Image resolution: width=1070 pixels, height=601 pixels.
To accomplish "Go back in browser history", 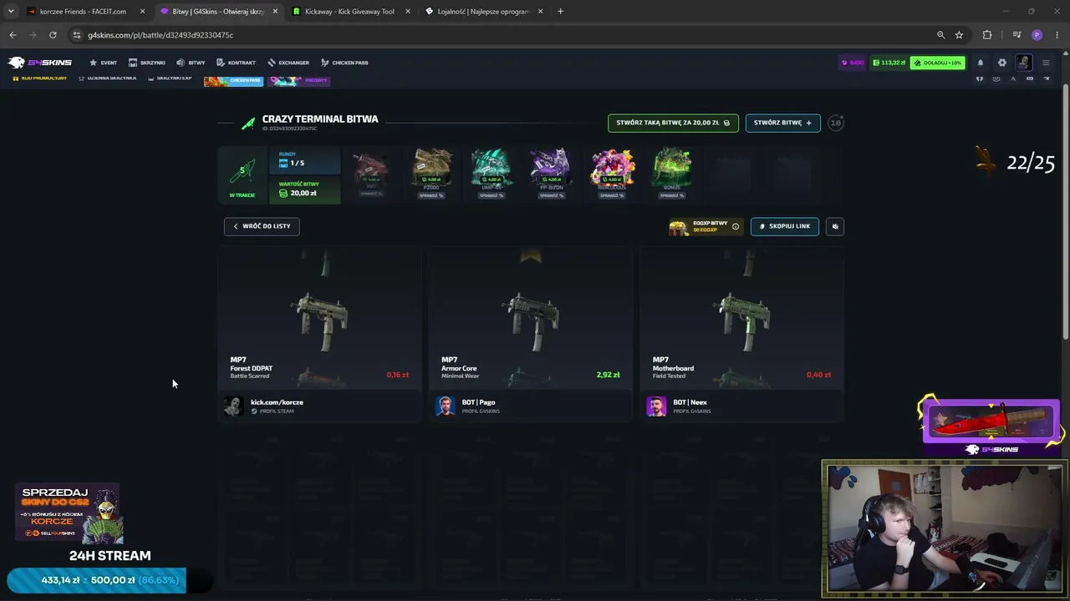I will point(13,35).
